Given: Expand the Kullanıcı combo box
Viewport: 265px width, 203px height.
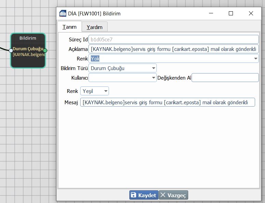Looking at the screenshot, I should point(153,78).
